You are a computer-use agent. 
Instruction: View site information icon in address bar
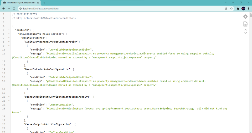click(20, 9)
